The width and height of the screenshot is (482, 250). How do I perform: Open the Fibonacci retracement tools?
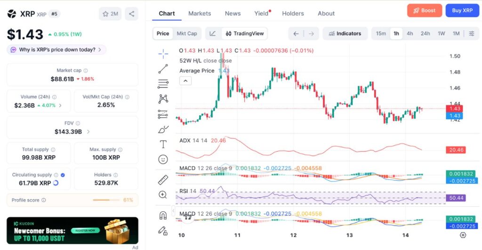click(163, 84)
